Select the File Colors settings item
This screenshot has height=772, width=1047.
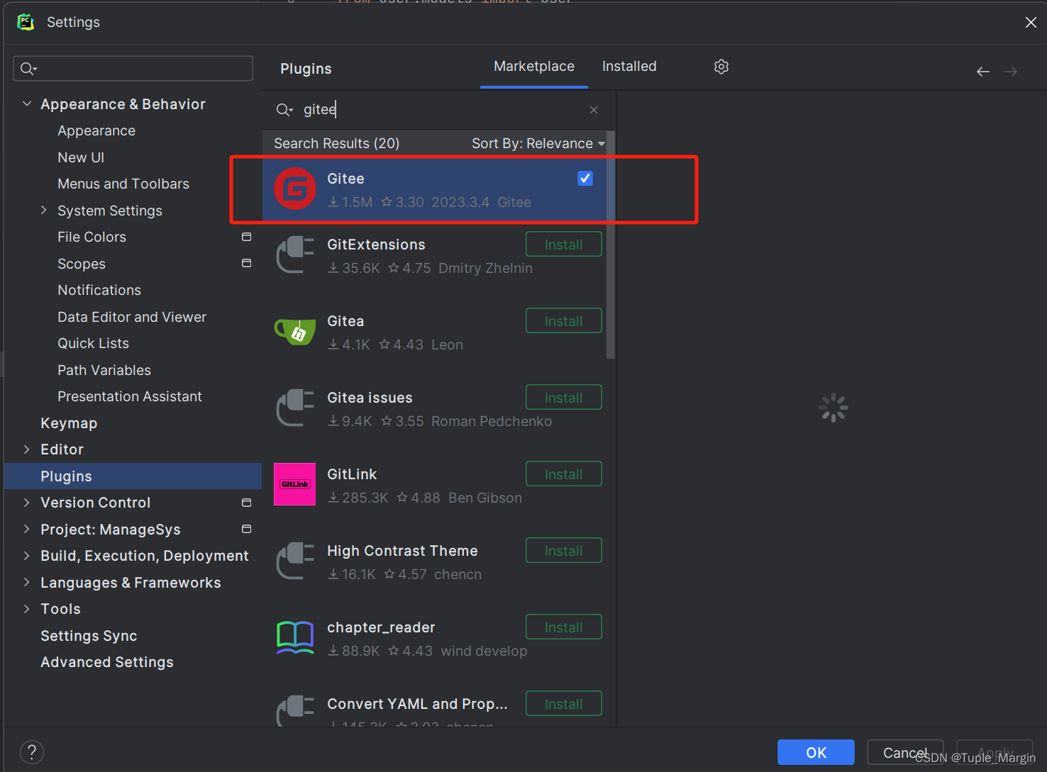pos(92,237)
